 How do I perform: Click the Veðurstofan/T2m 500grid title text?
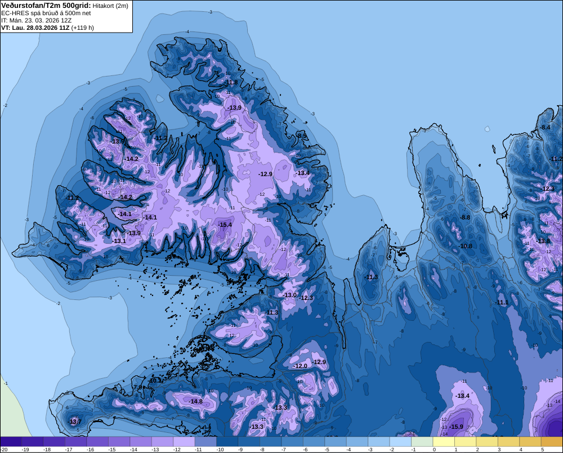[x=46, y=6]
